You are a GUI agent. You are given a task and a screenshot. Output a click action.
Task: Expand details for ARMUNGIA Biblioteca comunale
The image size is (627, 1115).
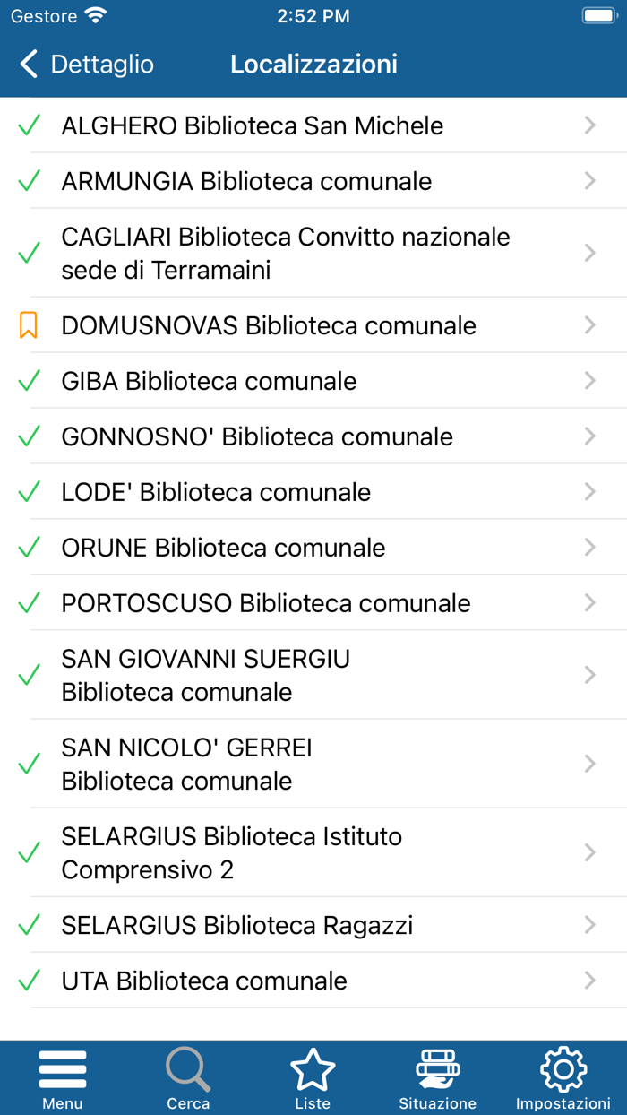coord(589,181)
